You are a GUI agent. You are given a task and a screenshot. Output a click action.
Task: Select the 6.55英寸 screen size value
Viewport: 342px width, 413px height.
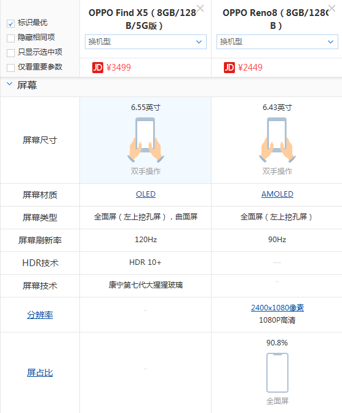pos(146,107)
